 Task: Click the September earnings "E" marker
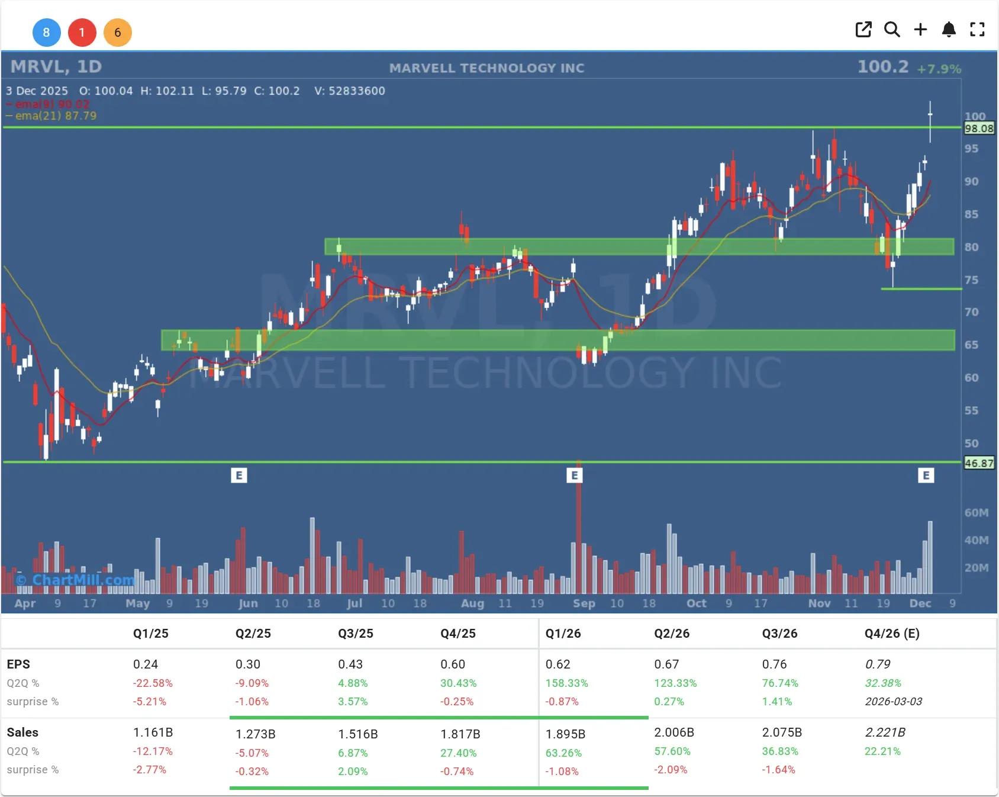pyautogui.click(x=575, y=475)
